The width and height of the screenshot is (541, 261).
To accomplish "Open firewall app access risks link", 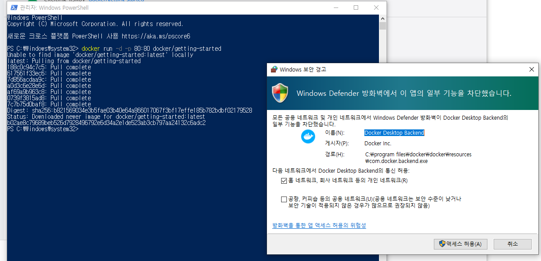I will click(x=319, y=226).
